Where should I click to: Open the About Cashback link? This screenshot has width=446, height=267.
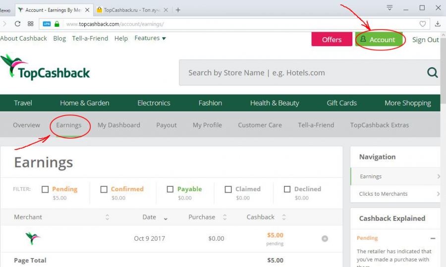point(23,38)
